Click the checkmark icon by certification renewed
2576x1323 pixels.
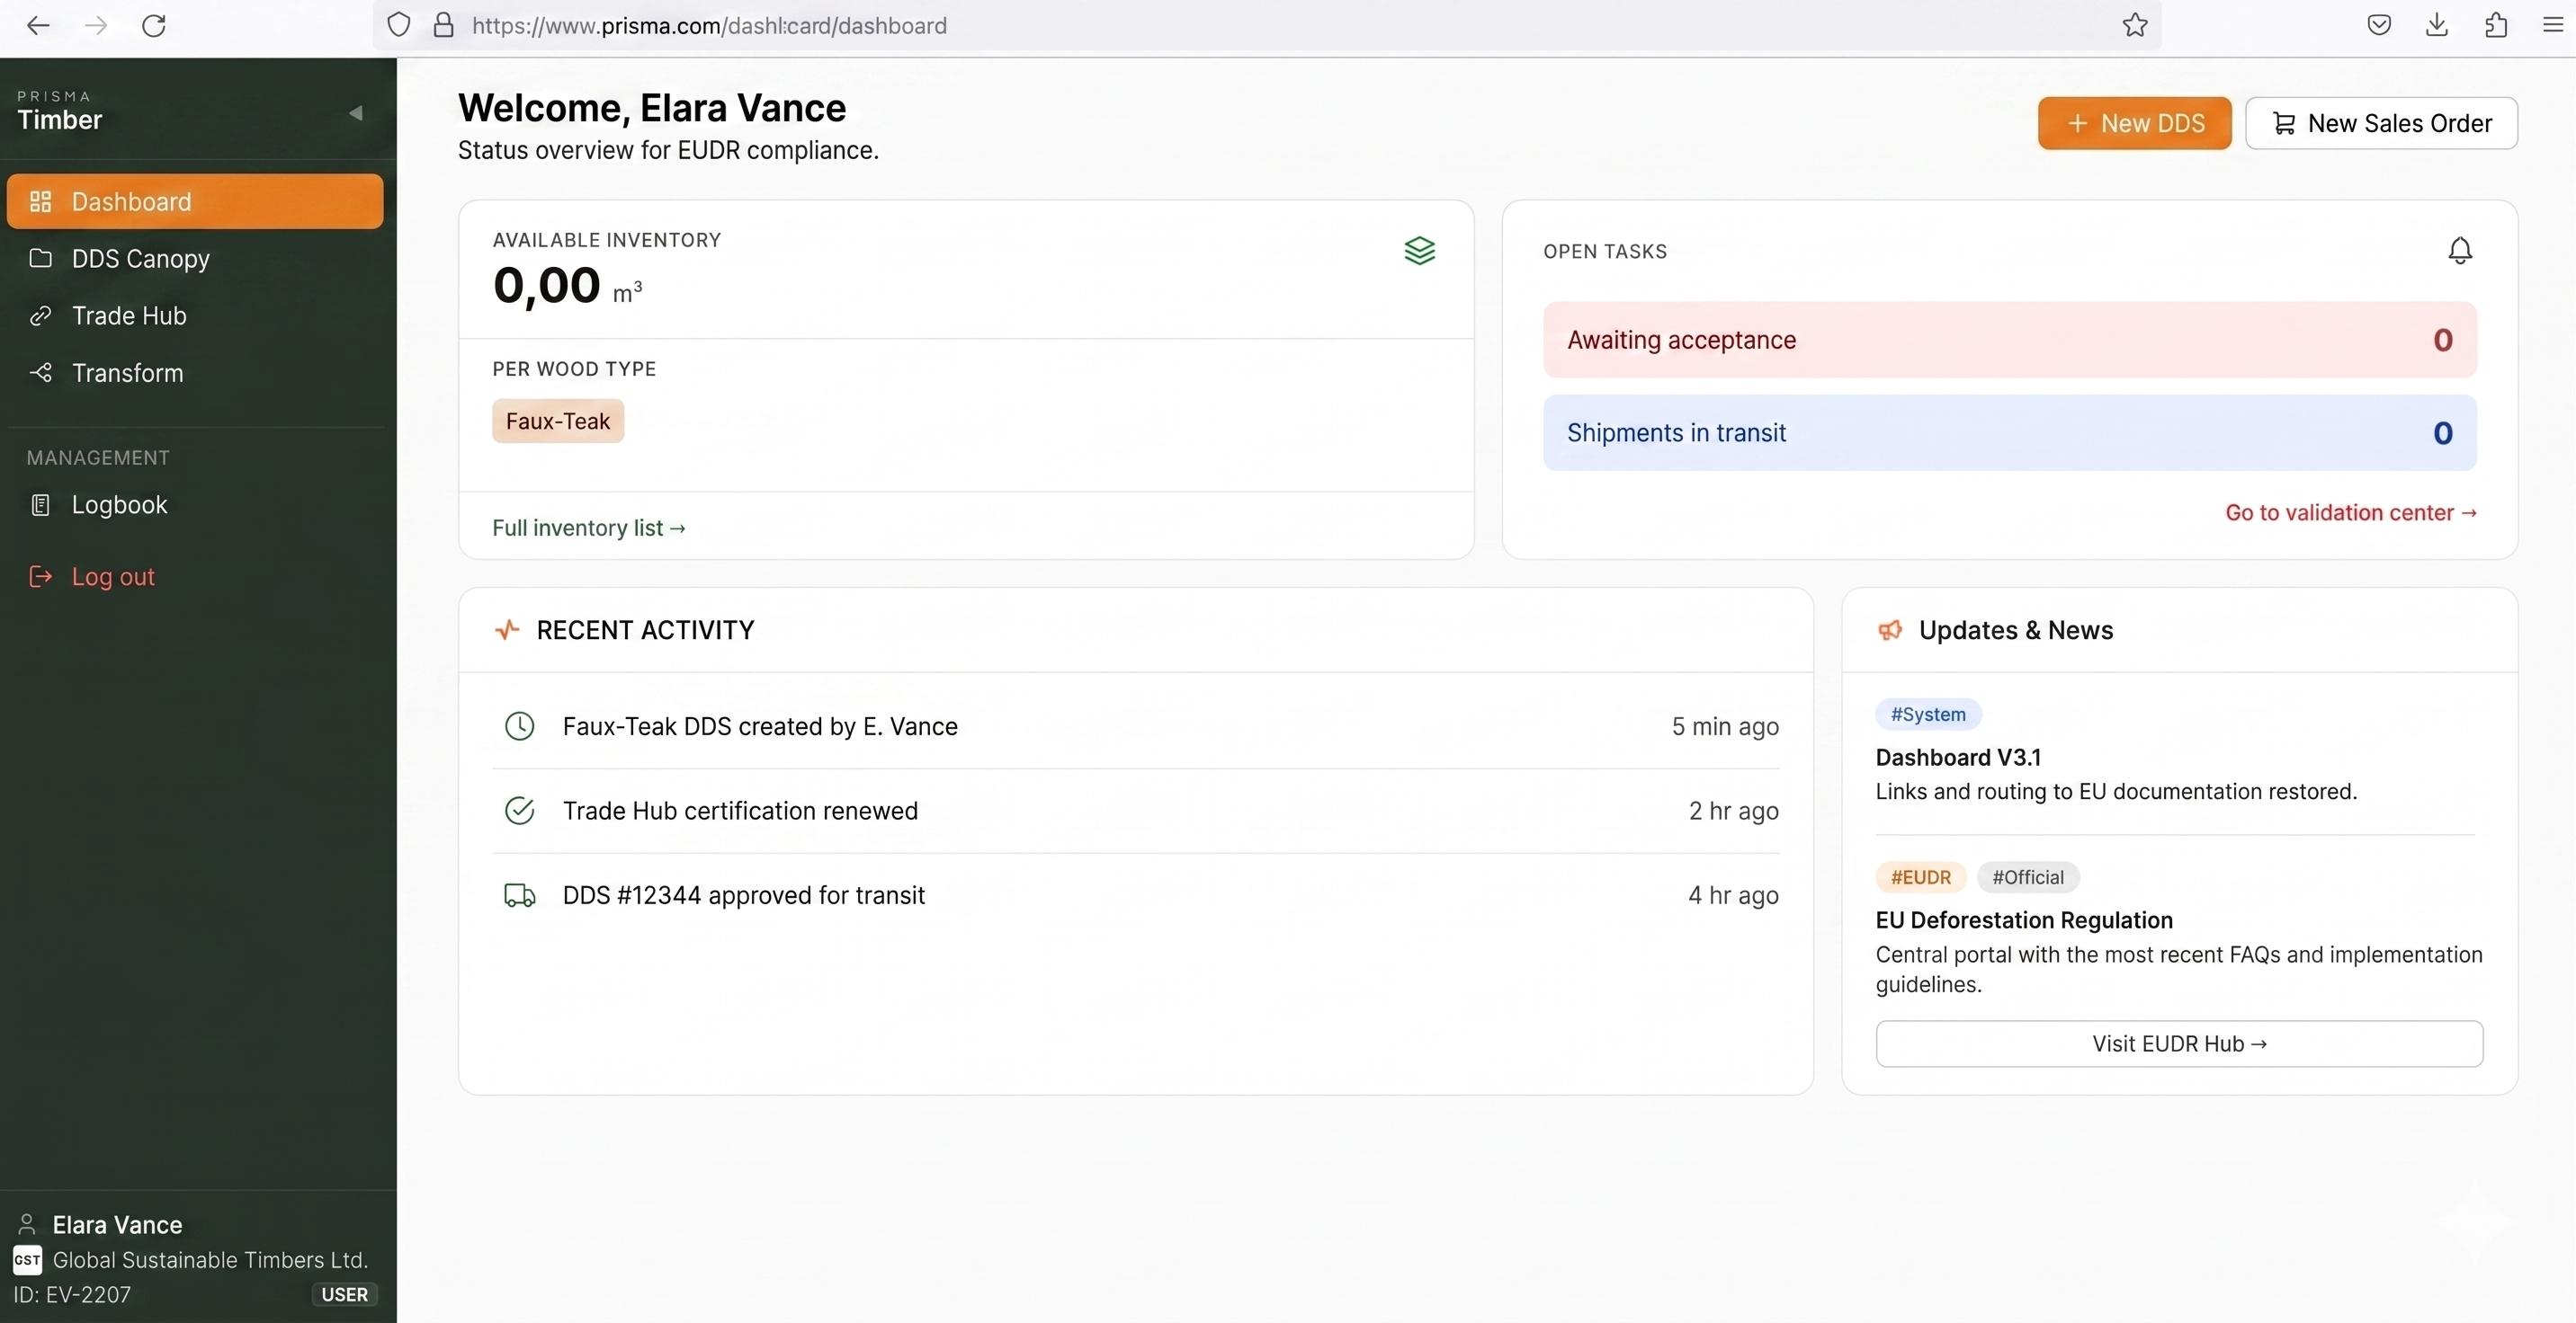pyautogui.click(x=519, y=811)
